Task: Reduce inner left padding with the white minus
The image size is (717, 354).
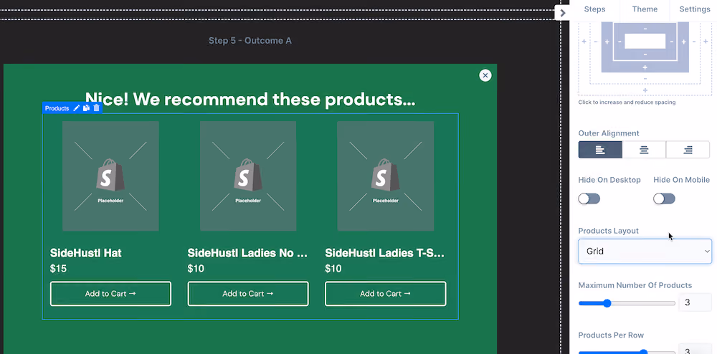Action: (x=619, y=42)
